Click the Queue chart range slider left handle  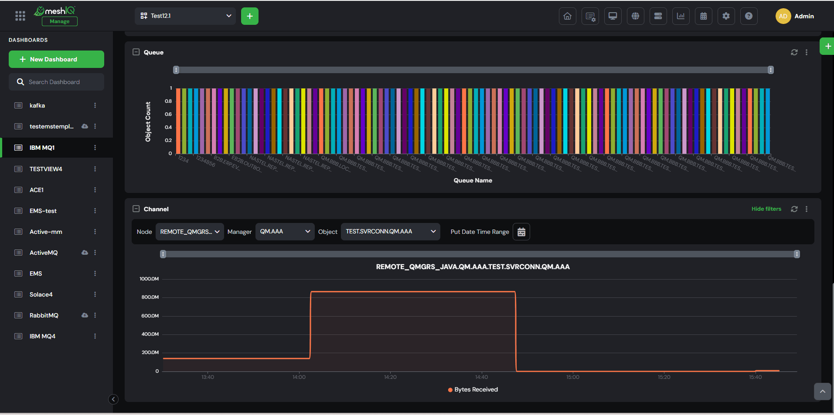(176, 70)
